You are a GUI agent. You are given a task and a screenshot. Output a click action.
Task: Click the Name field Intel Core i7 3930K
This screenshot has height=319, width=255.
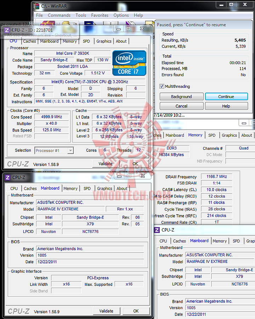pyautogui.click(x=73, y=53)
